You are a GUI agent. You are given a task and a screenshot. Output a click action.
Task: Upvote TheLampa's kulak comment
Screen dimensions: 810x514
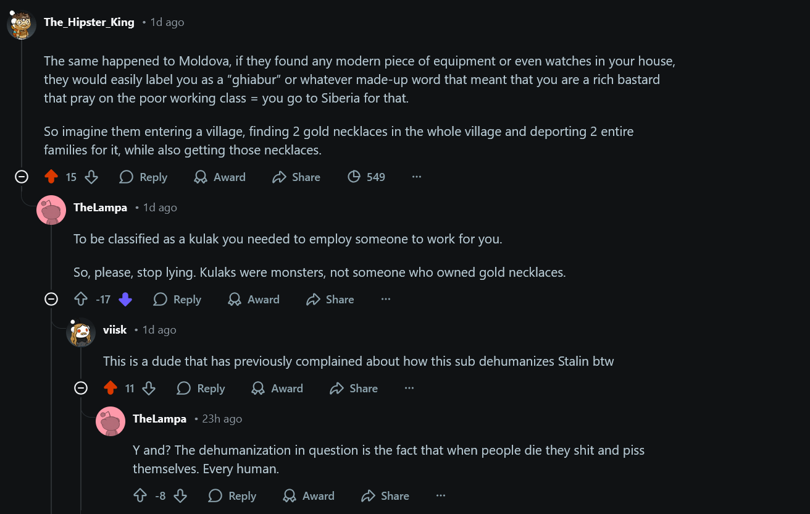coord(81,300)
